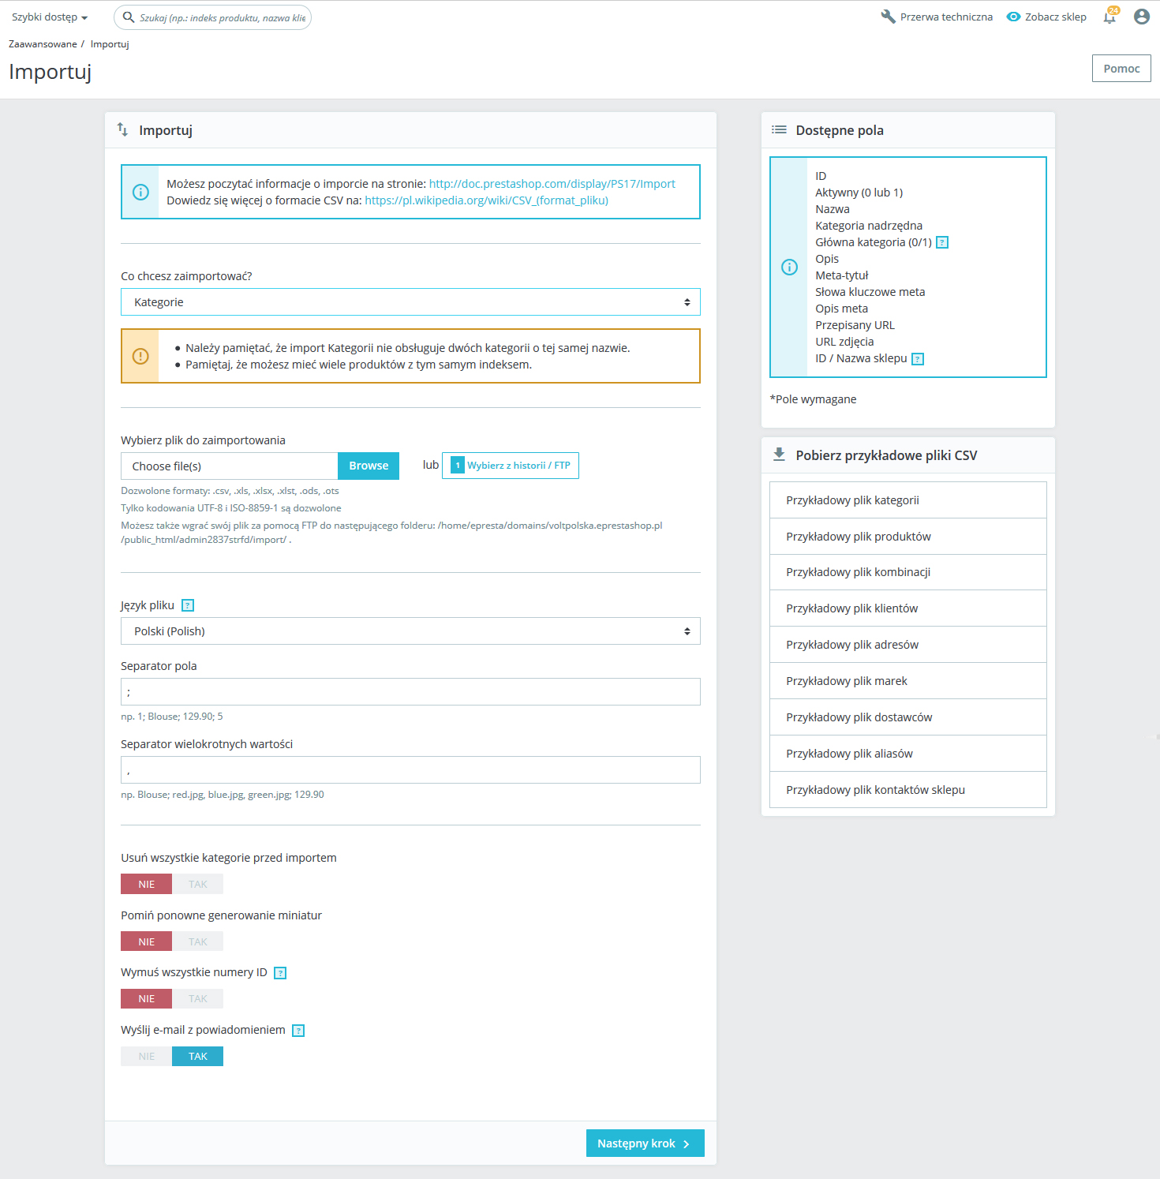Go to Zaawansowane in the breadcrumb
This screenshot has height=1179, width=1160.
point(43,44)
